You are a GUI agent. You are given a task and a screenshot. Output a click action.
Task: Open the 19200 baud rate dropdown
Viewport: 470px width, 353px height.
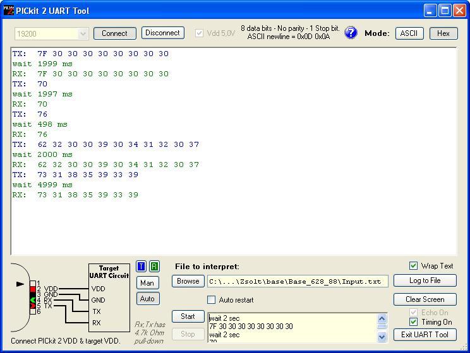tap(83, 34)
